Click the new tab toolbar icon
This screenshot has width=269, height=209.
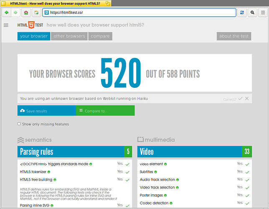tap(36, 13)
